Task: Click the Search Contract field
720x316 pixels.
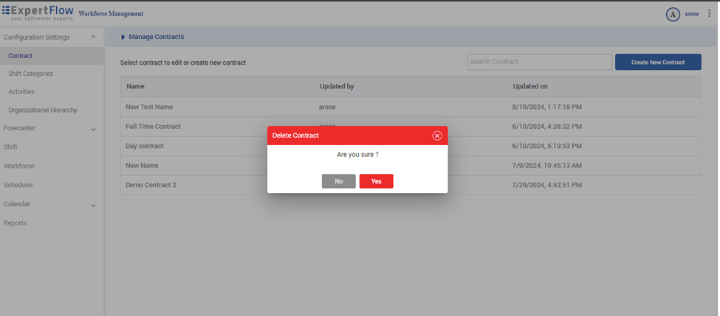Action: tap(539, 62)
